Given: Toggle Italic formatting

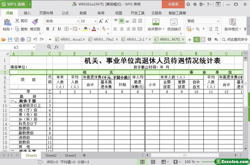Looking at the screenshot, I should point(53,29).
